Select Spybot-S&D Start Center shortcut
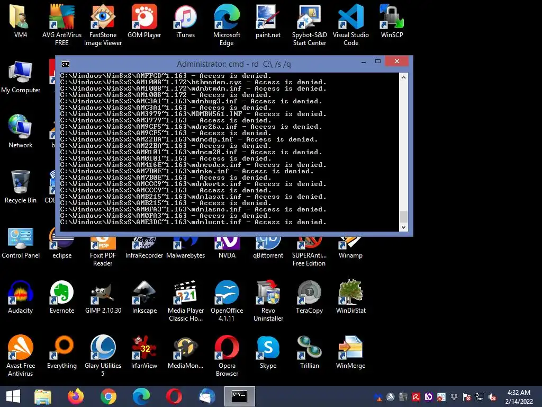The height and width of the screenshot is (407, 542). click(309, 24)
